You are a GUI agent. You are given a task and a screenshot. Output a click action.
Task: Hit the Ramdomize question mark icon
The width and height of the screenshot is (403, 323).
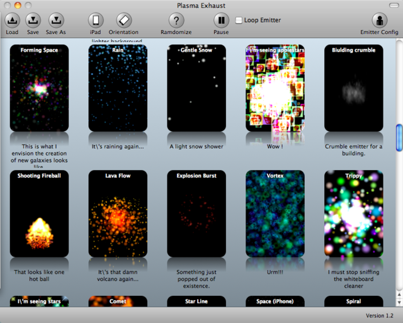(x=176, y=20)
